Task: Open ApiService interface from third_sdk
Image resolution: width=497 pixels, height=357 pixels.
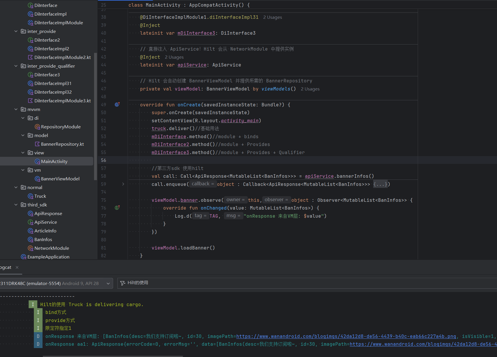Action: (45, 222)
